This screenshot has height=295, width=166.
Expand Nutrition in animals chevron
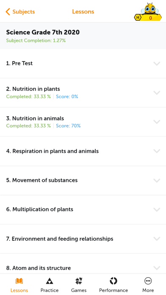[157, 122]
